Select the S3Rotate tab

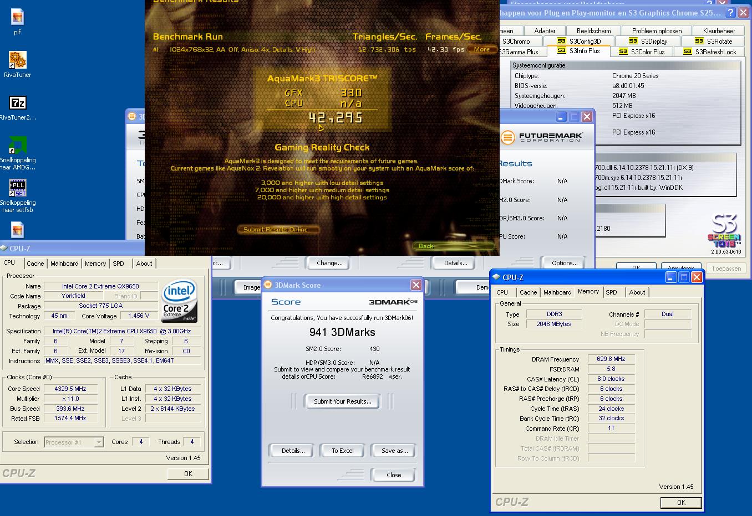point(714,42)
